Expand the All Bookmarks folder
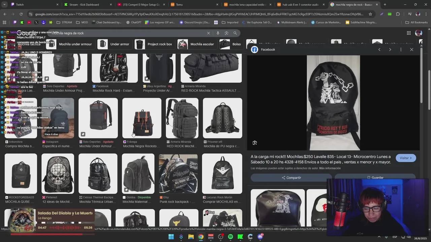The height and width of the screenshot is (242, 431). [416, 22]
